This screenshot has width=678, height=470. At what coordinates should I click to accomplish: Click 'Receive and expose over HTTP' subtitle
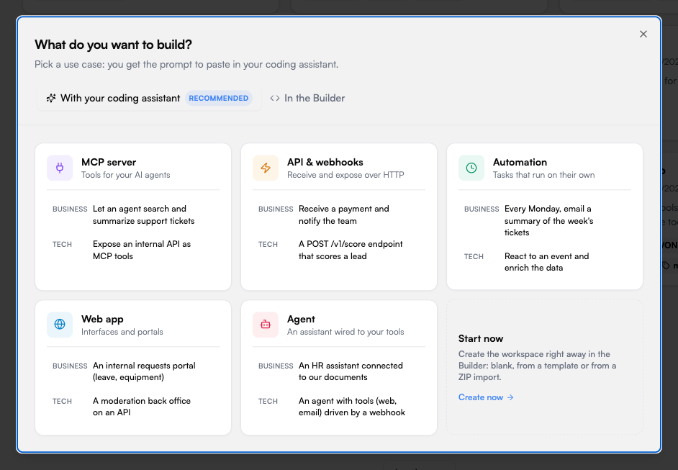(345, 175)
